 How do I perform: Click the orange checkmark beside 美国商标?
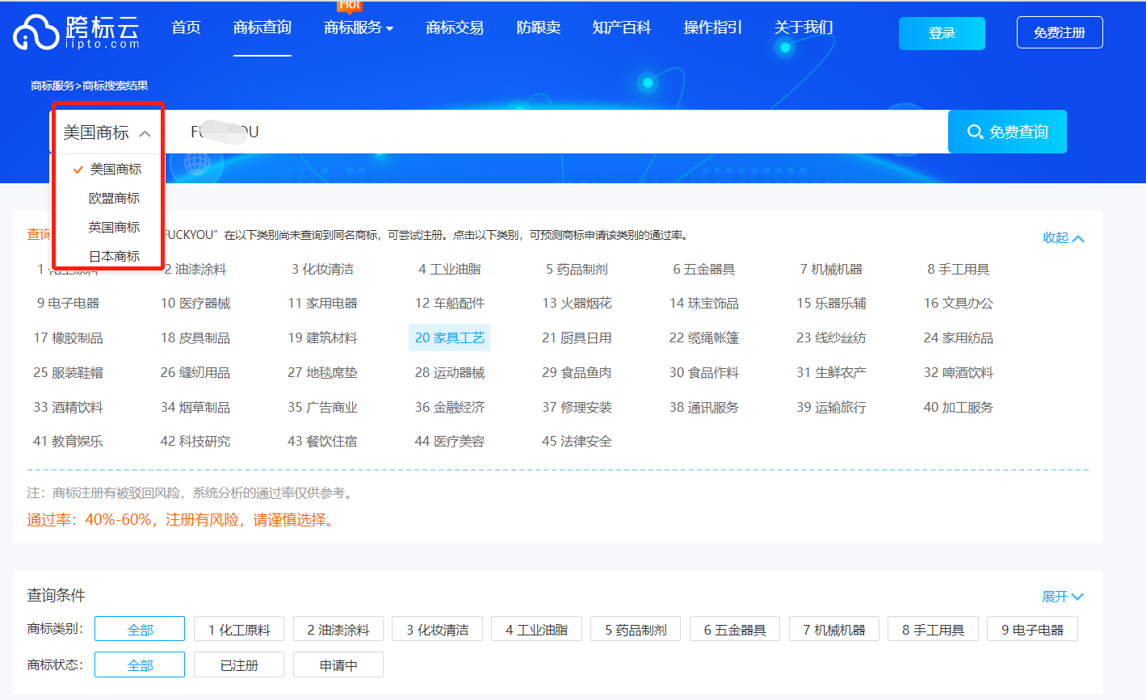[x=78, y=170]
